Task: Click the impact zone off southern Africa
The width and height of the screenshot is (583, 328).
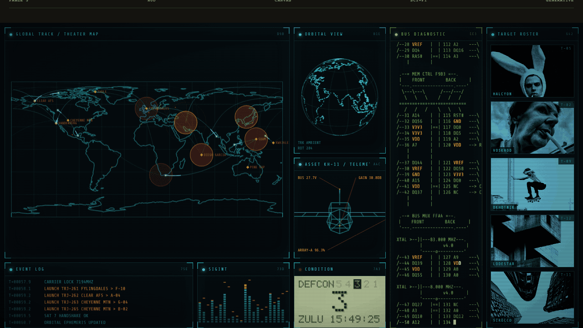Action: coord(161,175)
